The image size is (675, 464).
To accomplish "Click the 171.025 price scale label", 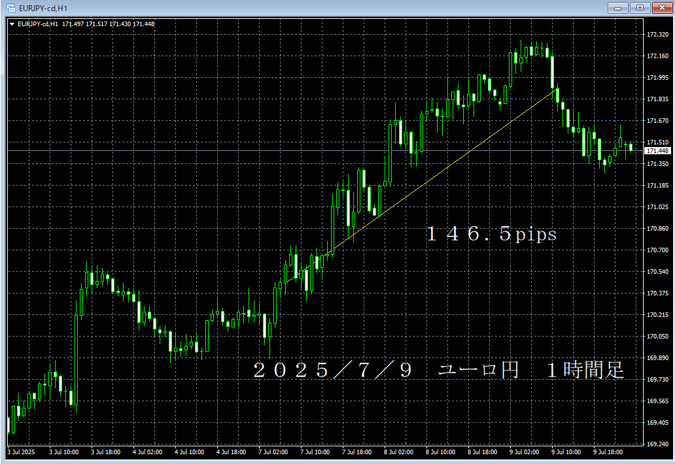I will tap(657, 207).
